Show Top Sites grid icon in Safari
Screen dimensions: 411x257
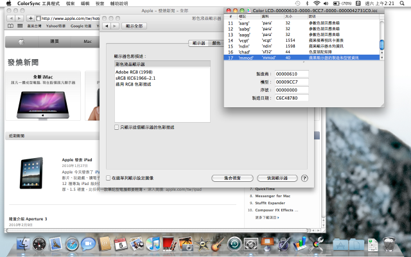(20, 26)
